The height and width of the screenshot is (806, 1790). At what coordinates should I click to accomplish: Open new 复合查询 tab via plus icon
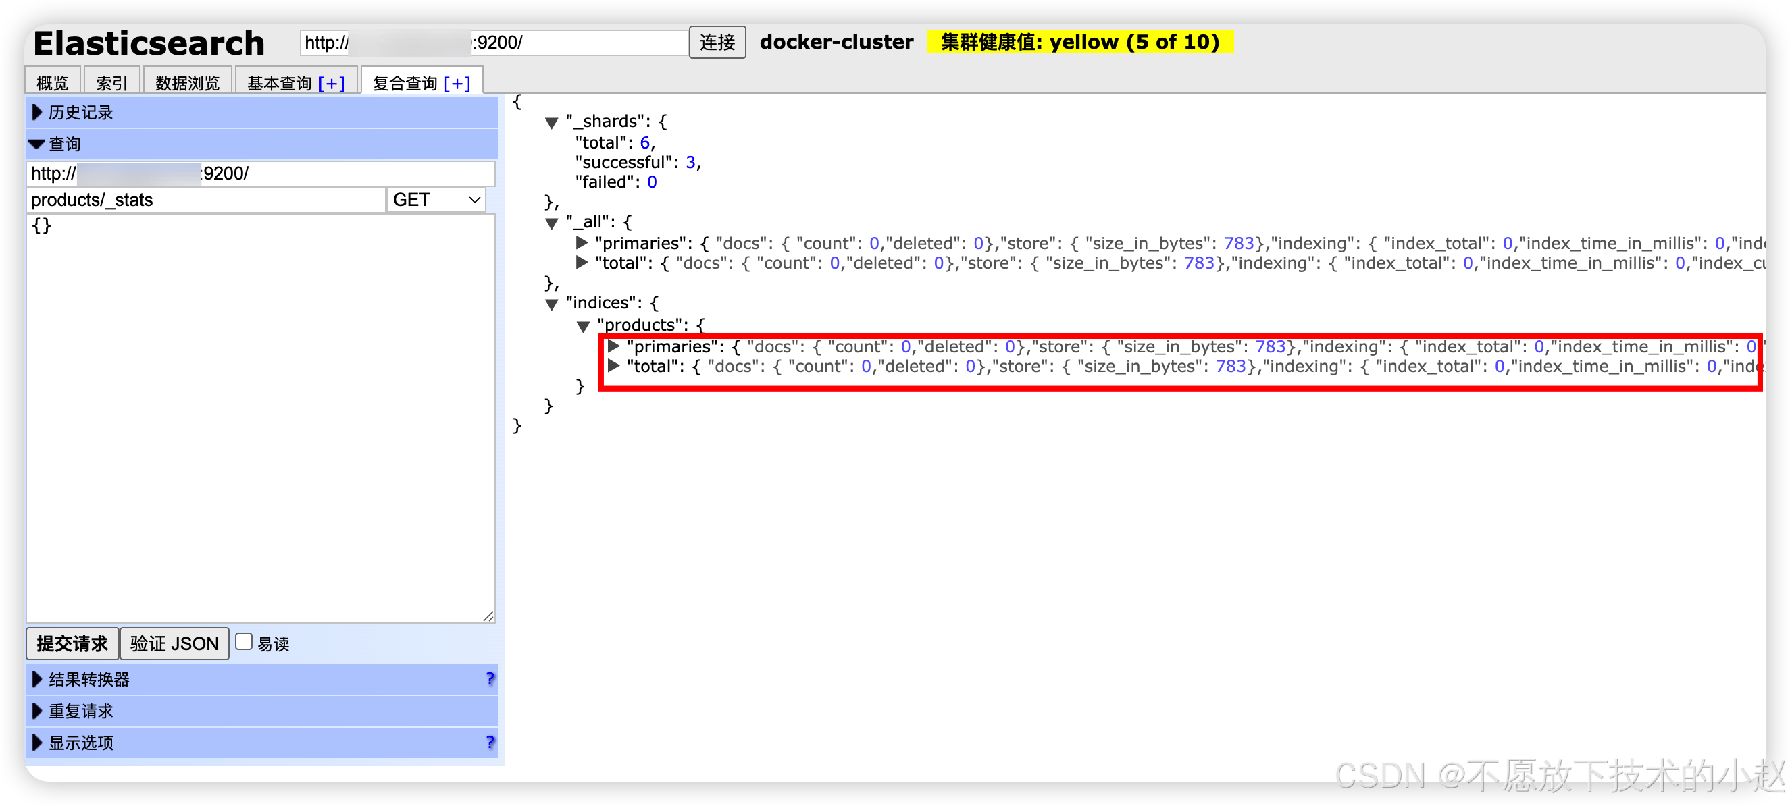click(x=457, y=83)
